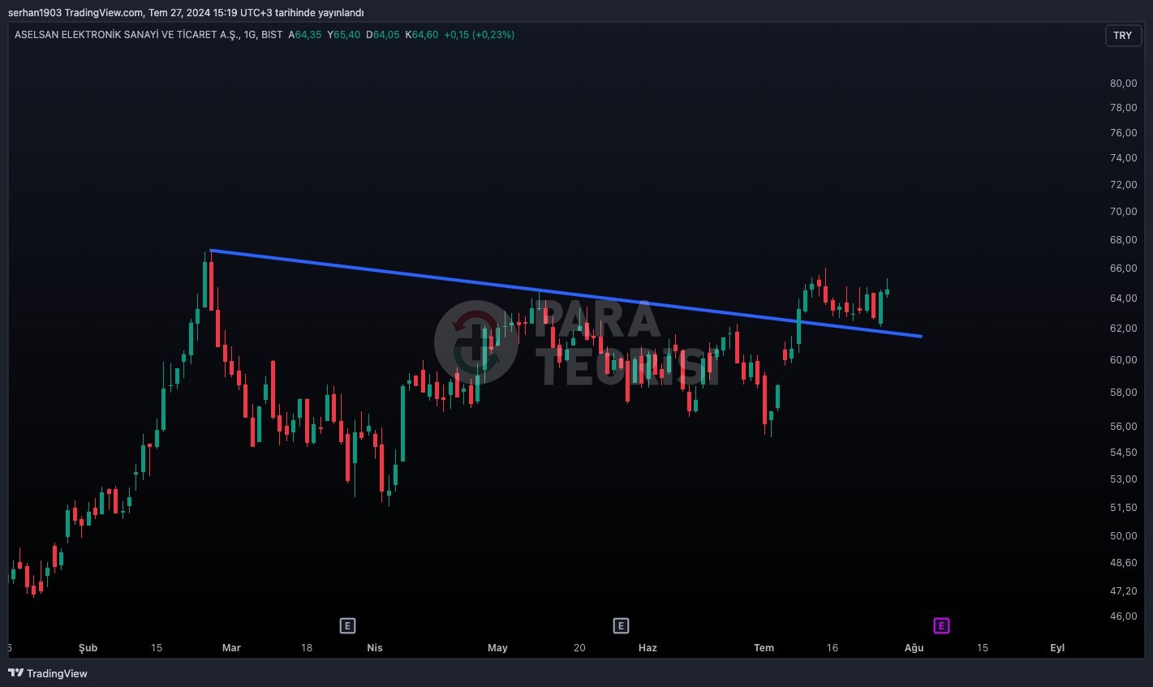Click the high value Y65,40
Viewport: 1153px width, 687px height.
click(x=344, y=35)
